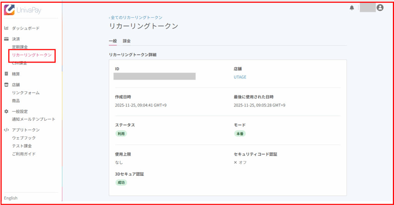The height and width of the screenshot is (205, 394).
Task: Open the user account avatar icon
Action: (x=380, y=8)
